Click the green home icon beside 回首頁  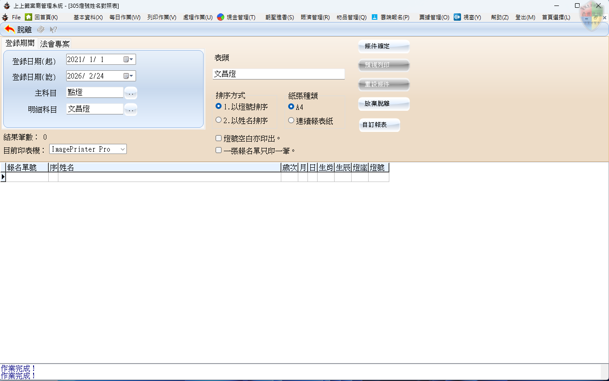click(28, 17)
